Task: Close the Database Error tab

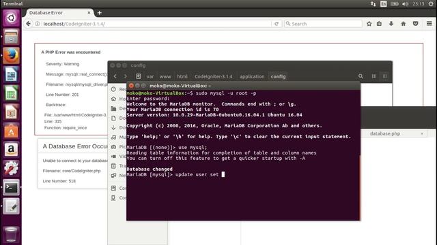Action: coord(89,13)
